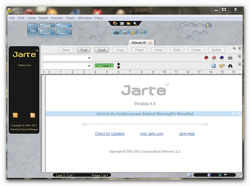250x186 pixels.
Task: Open the Edit menu
Action: click(21, 18)
